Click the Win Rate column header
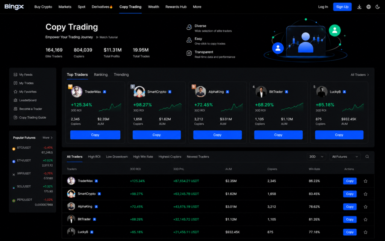 click(314, 169)
